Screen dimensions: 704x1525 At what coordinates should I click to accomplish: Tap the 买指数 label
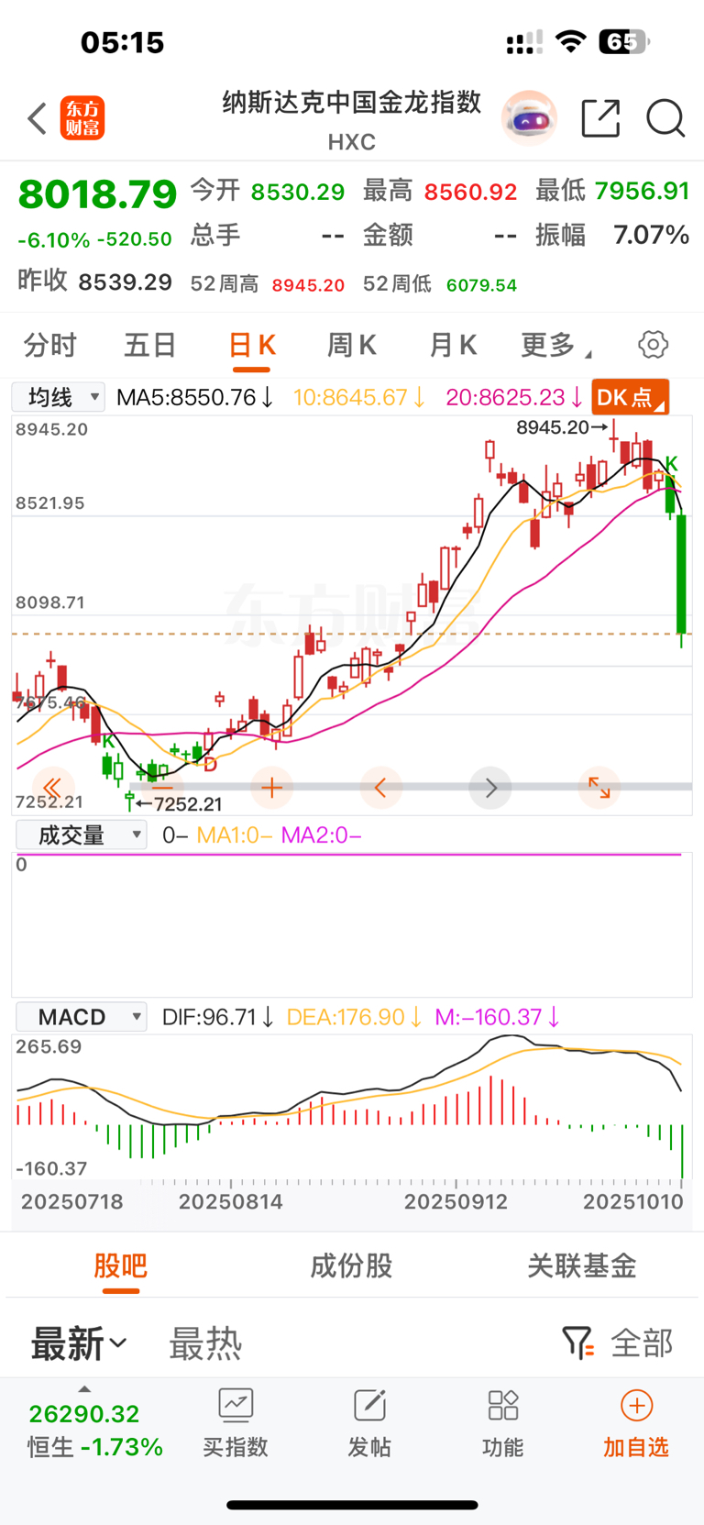tap(236, 1447)
